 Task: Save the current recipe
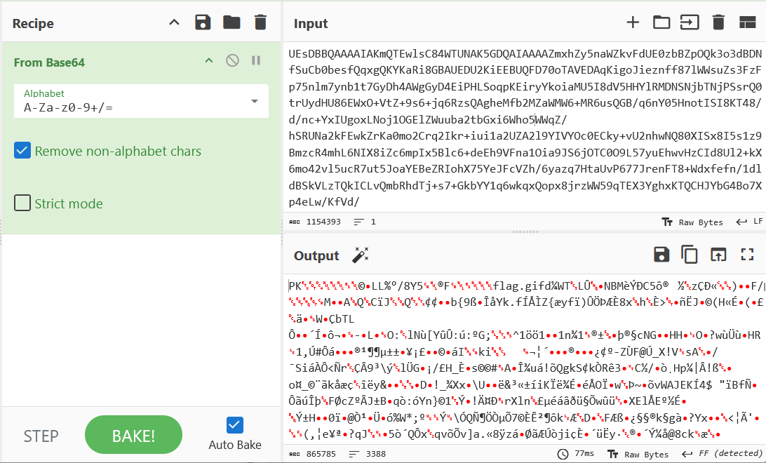pos(203,23)
